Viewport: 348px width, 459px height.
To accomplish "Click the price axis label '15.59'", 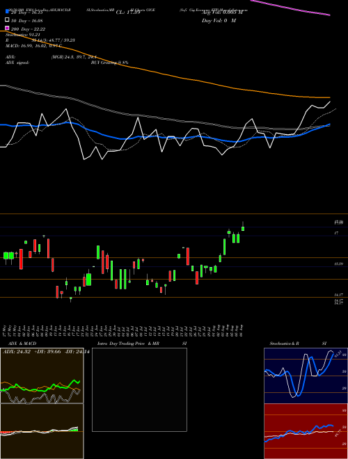I will [338, 264].
